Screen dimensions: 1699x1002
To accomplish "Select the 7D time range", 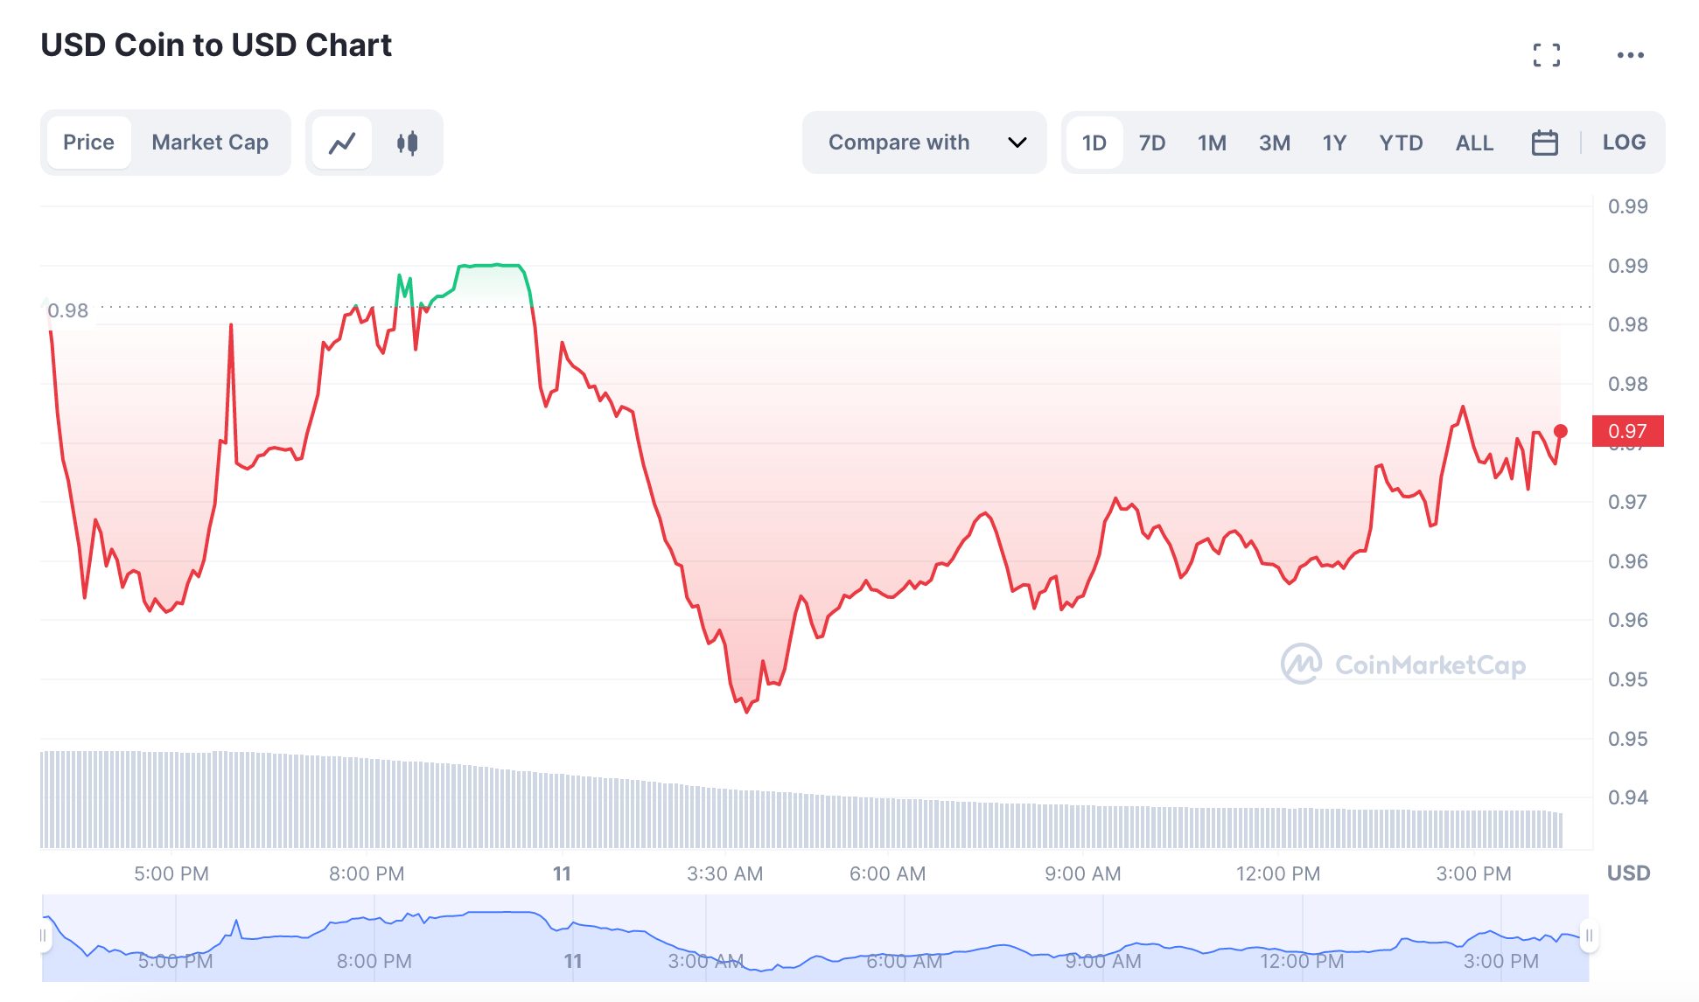I will (x=1151, y=143).
